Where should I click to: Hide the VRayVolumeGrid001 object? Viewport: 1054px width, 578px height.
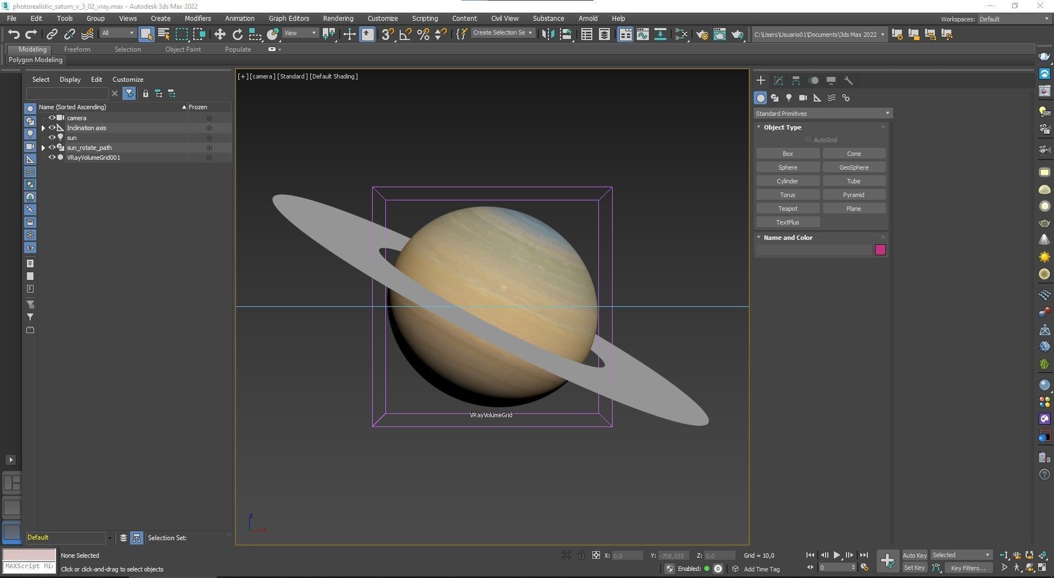pos(52,158)
